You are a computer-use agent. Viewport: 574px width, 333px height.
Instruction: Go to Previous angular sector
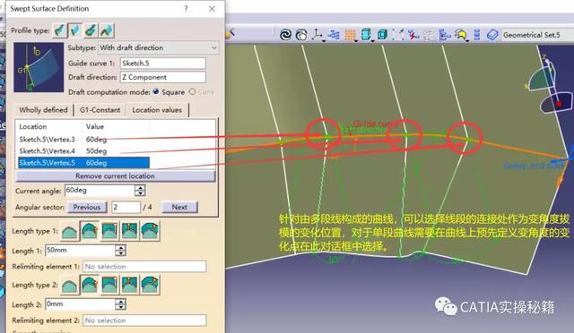click(87, 207)
